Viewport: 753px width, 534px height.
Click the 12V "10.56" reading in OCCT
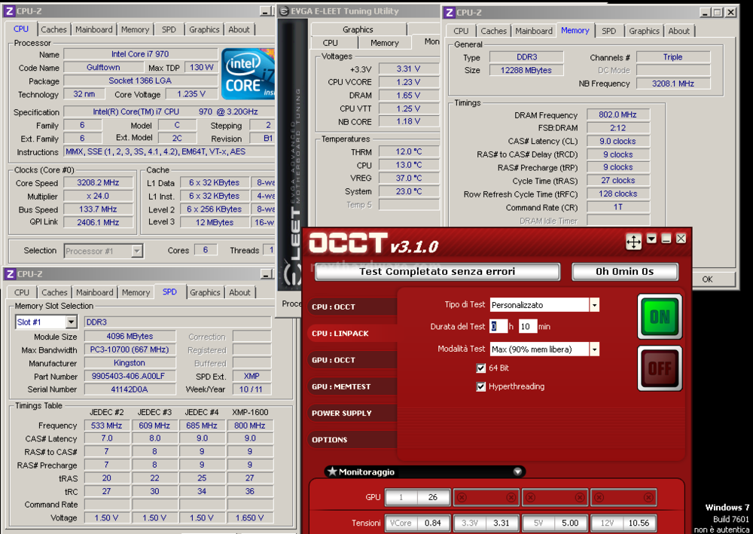click(639, 523)
